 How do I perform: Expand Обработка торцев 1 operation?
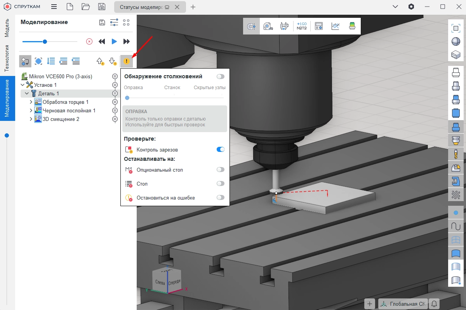31,102
